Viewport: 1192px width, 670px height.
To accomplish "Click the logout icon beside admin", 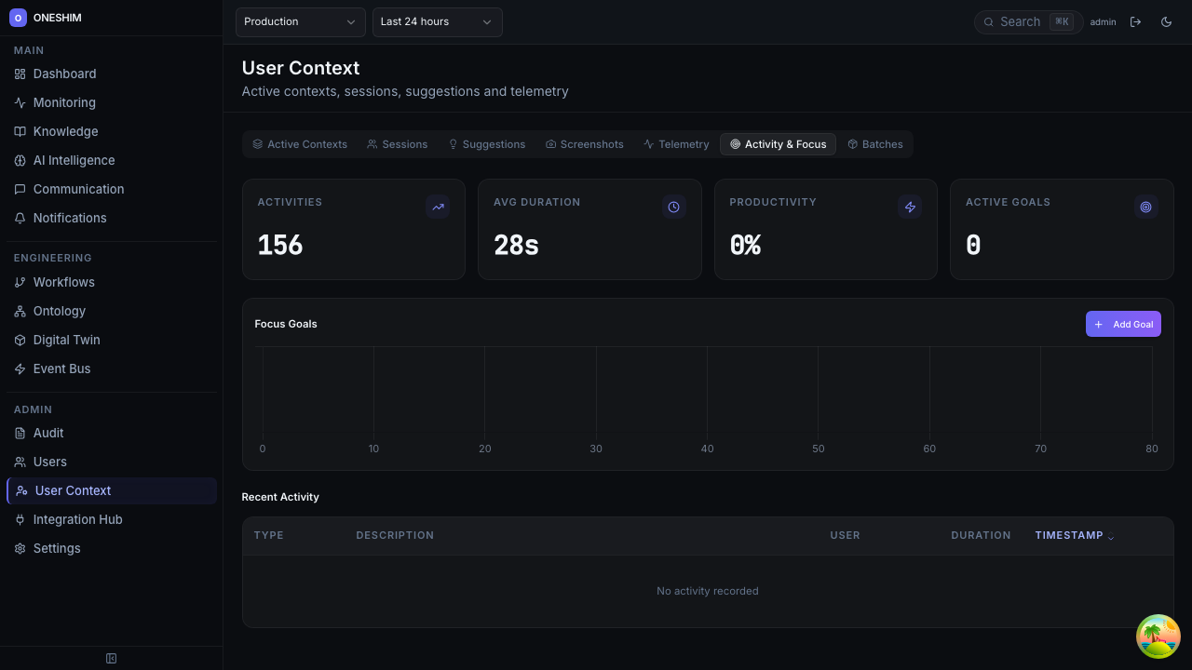I will 1135,22.
